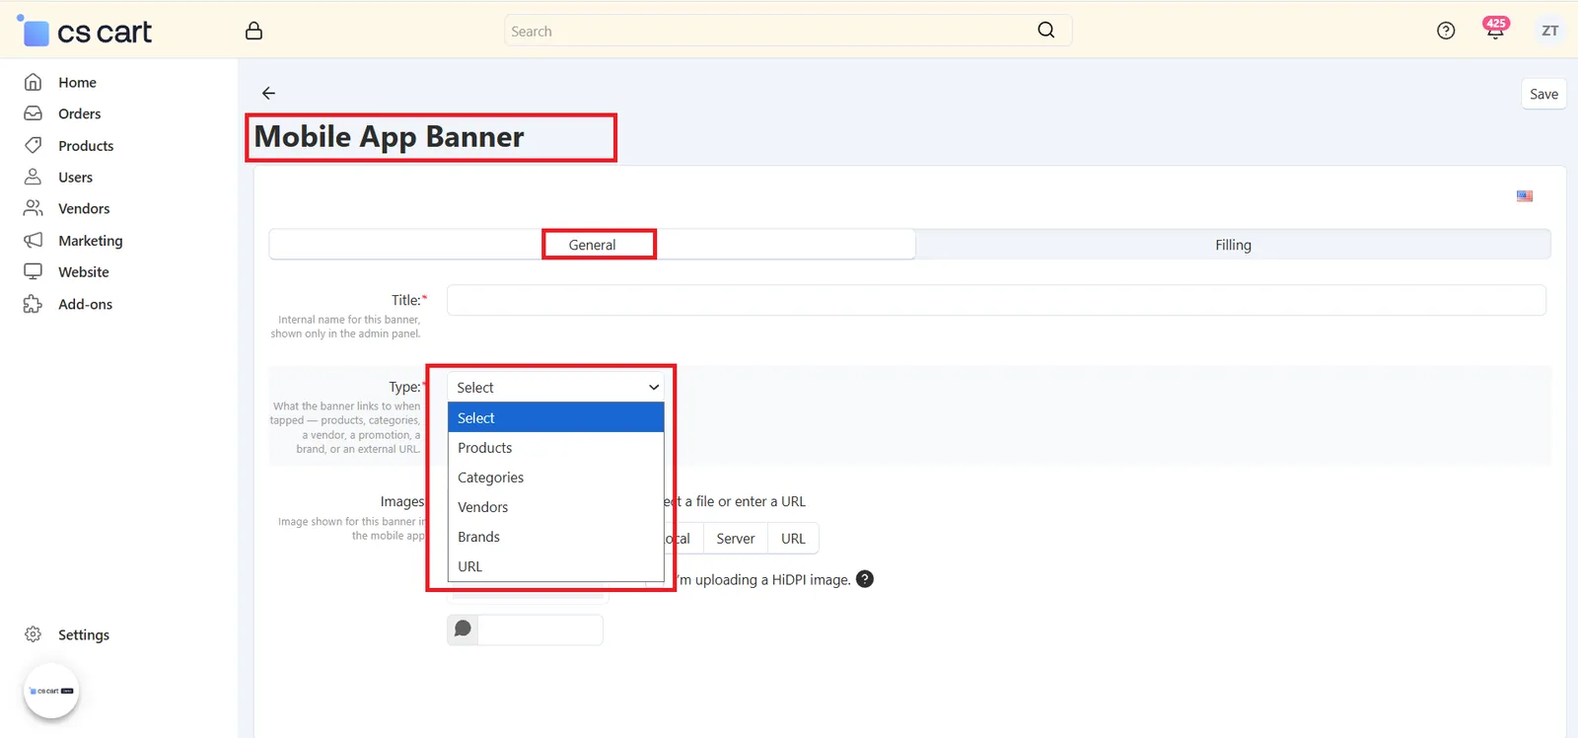1578x738 pixels.
Task: Open the ZT user avatar menu
Action: pos(1550,31)
